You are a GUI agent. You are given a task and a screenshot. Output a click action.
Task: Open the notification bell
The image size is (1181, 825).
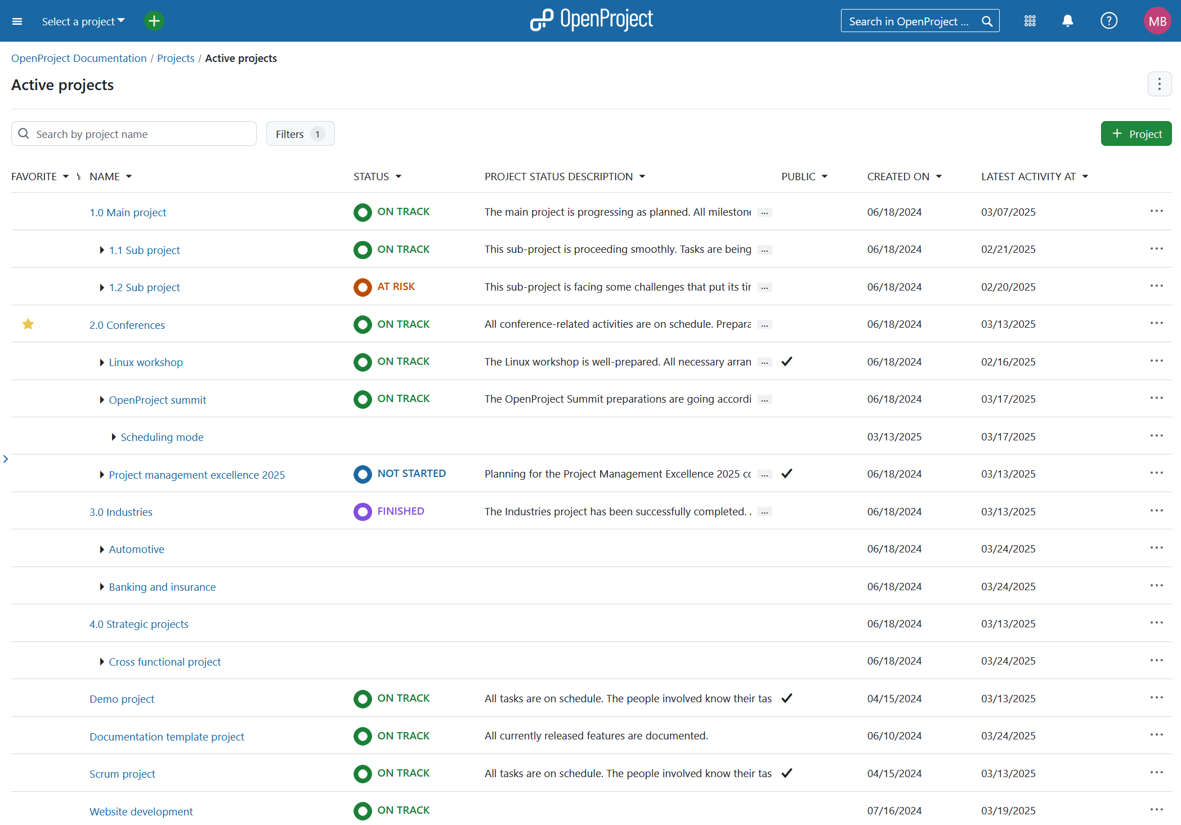click(x=1067, y=21)
